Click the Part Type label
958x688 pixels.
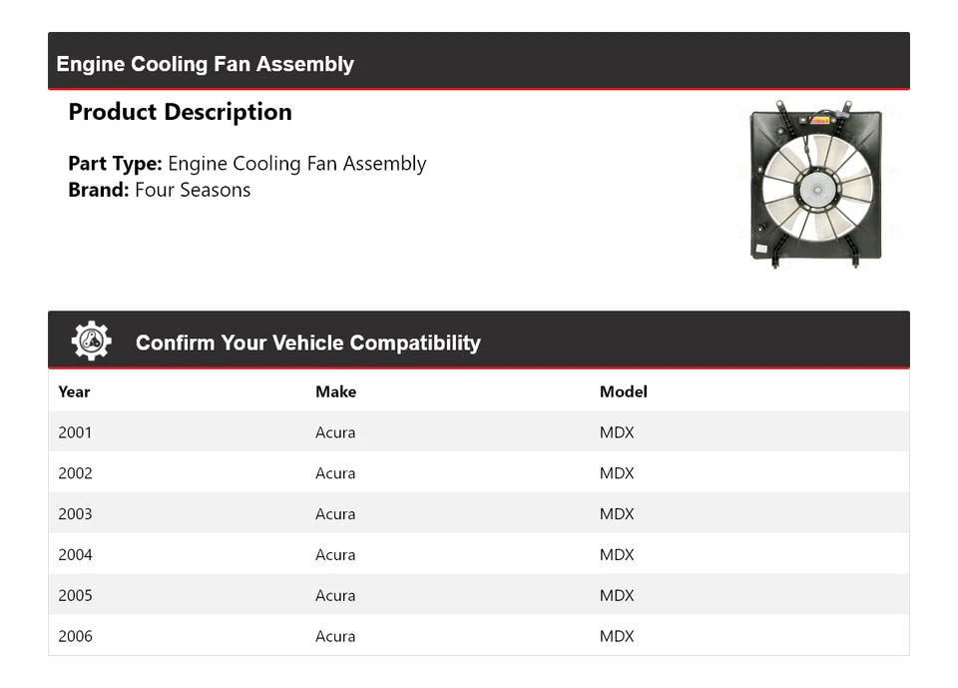tap(115, 164)
